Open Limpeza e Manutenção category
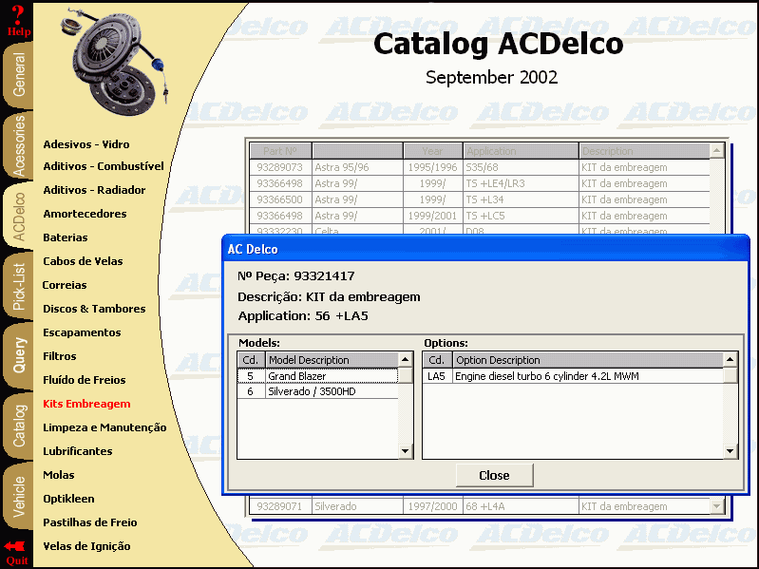The height and width of the screenshot is (569, 759). 104,427
